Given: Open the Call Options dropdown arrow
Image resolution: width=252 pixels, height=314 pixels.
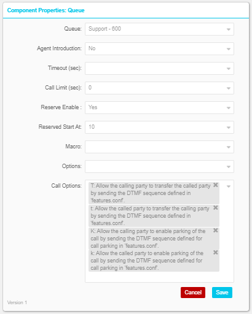Looking at the screenshot, I should (229, 186).
